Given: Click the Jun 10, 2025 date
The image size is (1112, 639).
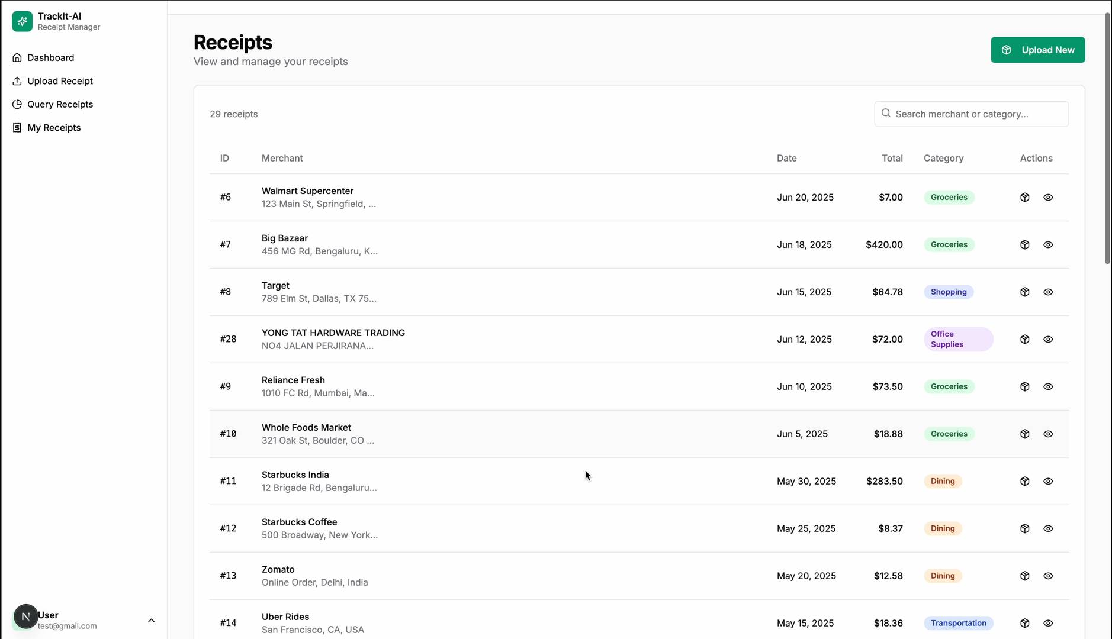Looking at the screenshot, I should (804, 386).
